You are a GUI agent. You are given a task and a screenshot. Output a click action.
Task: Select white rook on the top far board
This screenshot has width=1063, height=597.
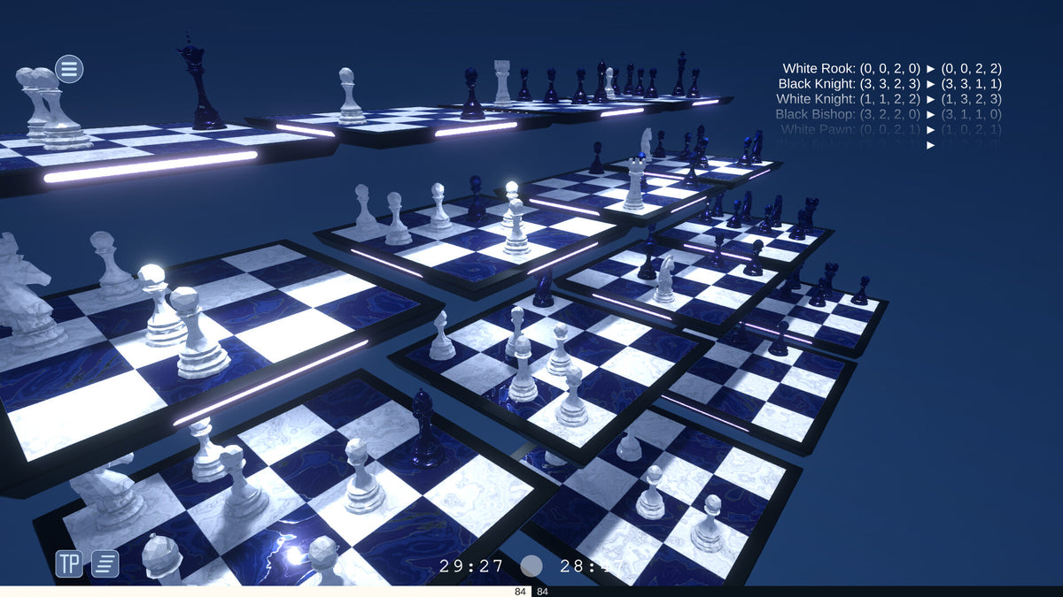click(x=502, y=82)
